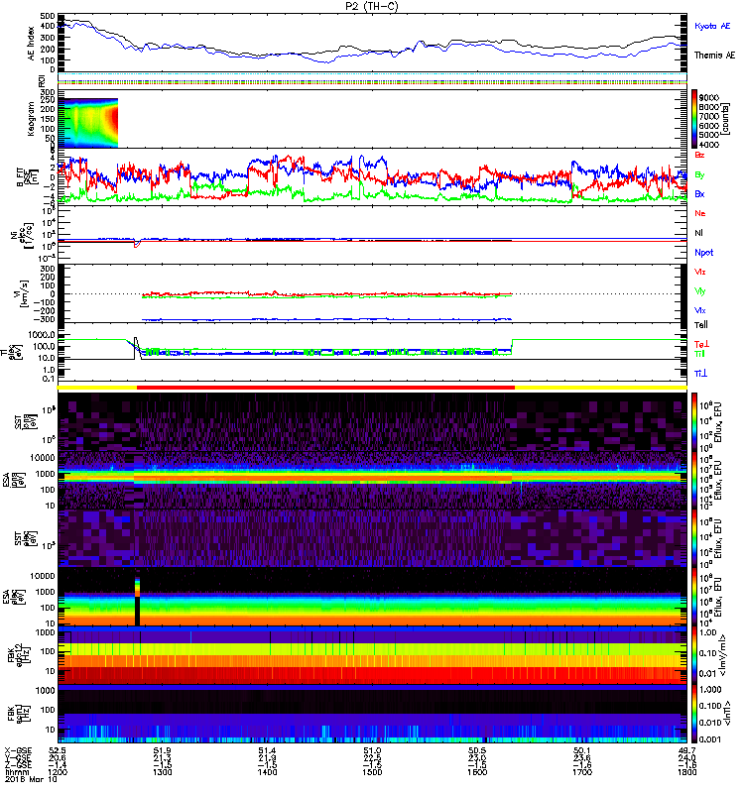Click the 1300 time tick label

click(x=162, y=772)
